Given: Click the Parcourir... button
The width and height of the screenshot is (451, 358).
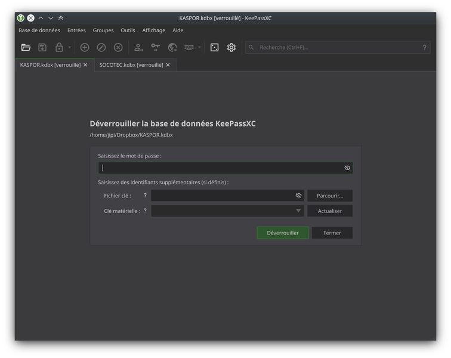Looking at the screenshot, I should pyautogui.click(x=330, y=196).
